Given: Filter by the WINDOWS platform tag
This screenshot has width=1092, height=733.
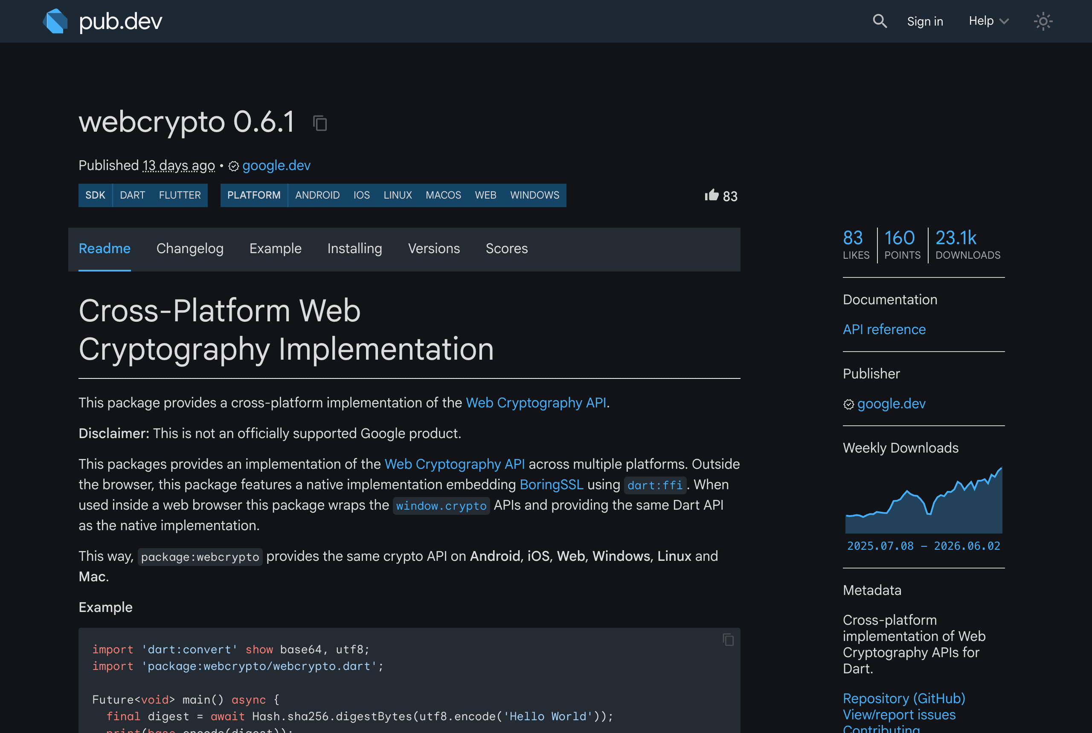Looking at the screenshot, I should [535, 195].
